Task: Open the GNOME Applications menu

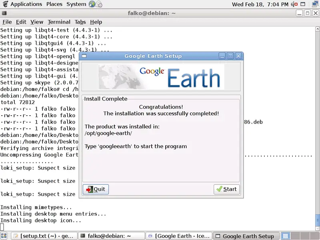Action: tap(26, 4)
